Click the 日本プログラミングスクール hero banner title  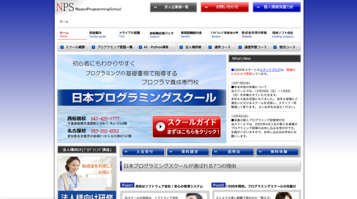144,97
